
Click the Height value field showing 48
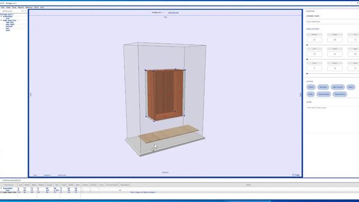334,40
